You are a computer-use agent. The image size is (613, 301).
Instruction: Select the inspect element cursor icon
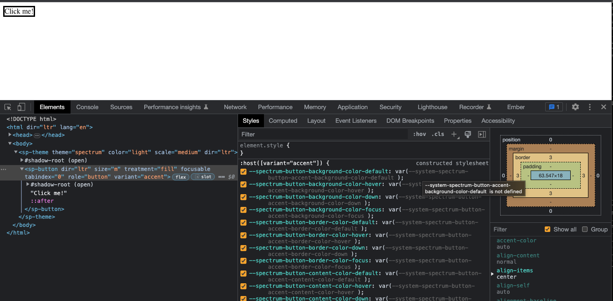point(7,106)
